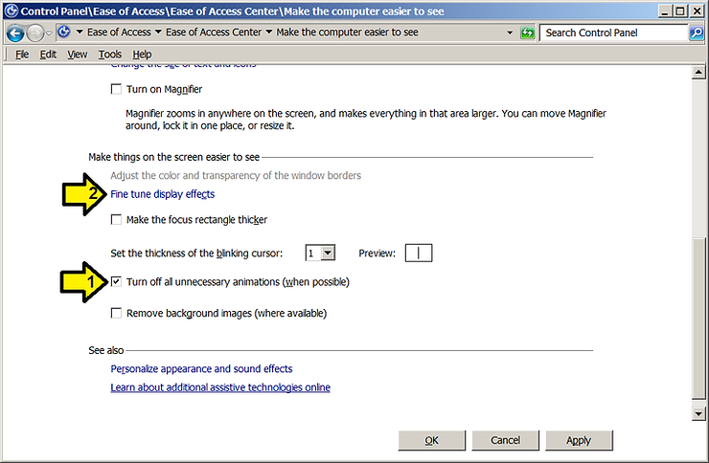Click 'Set the thickness of the blinking cursor' label
709x463 pixels.
point(196,254)
